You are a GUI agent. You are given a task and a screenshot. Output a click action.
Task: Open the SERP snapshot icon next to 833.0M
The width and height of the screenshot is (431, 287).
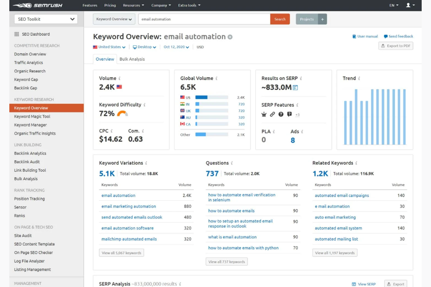coord(295,88)
